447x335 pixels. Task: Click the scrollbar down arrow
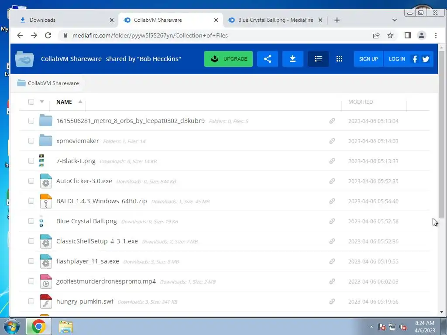tap(442, 312)
